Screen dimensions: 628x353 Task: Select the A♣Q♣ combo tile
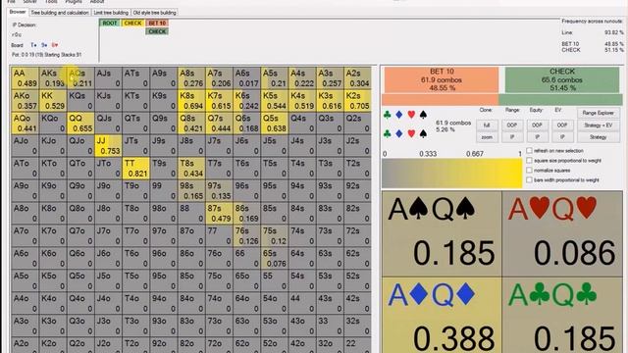coord(562,316)
